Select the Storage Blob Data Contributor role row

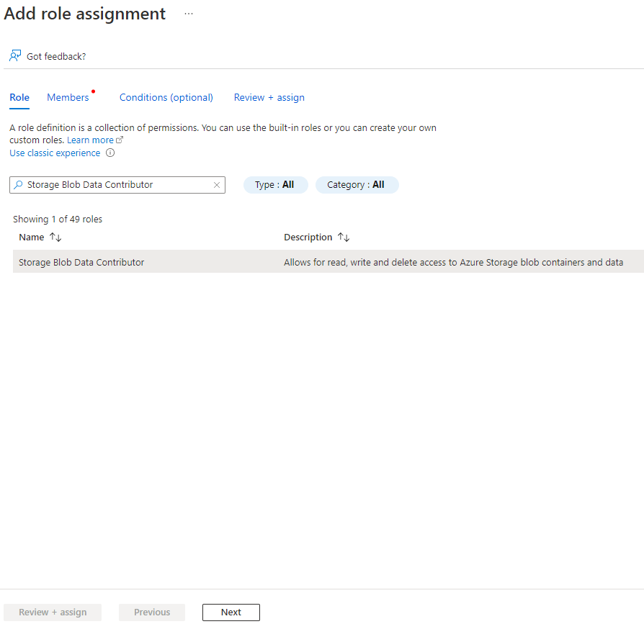coord(328,262)
